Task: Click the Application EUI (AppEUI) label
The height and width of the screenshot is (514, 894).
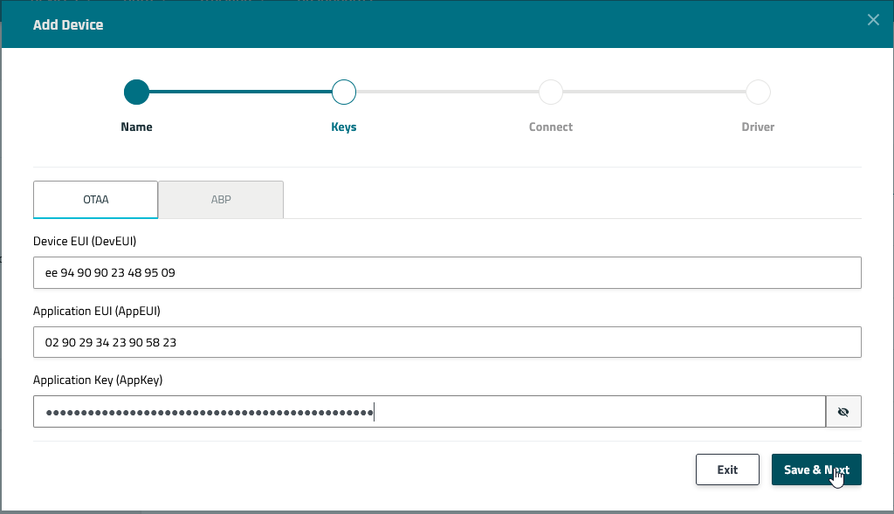Action: (96, 311)
